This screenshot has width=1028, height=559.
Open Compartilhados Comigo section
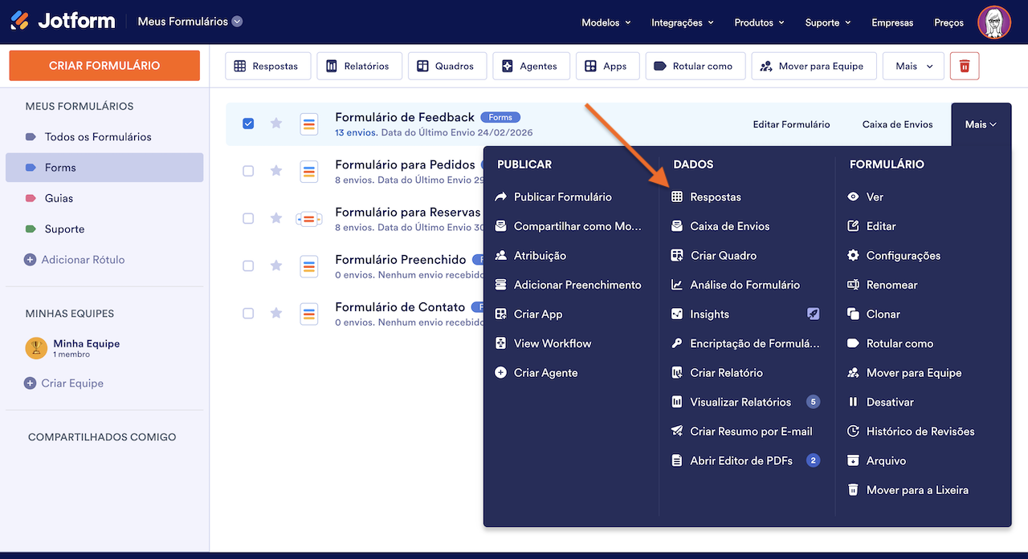102,437
